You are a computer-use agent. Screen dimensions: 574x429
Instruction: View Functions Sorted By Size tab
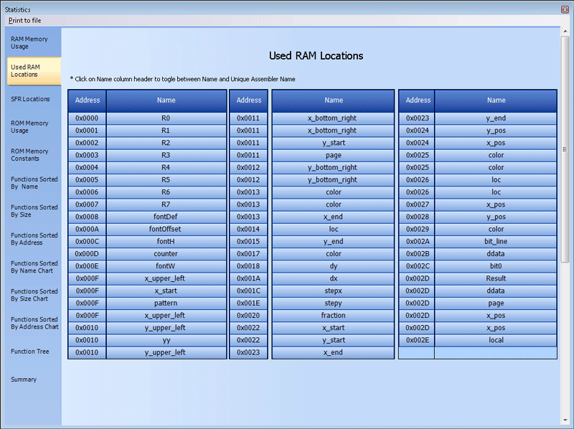click(34, 211)
